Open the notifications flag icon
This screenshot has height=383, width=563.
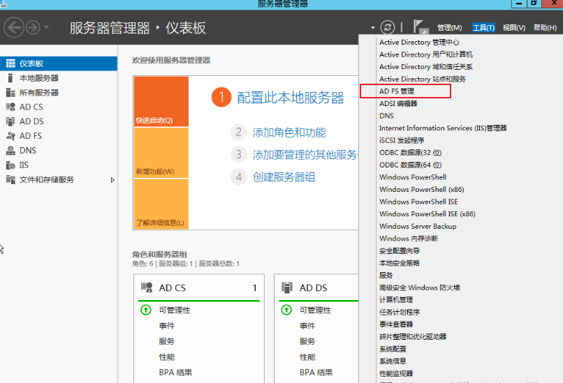419,27
